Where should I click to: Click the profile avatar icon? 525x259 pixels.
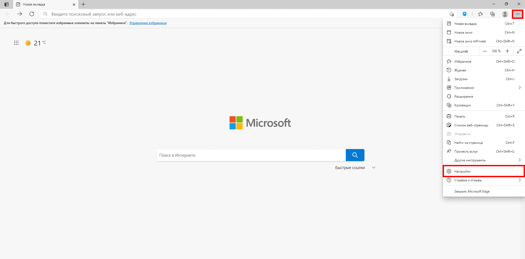click(505, 14)
